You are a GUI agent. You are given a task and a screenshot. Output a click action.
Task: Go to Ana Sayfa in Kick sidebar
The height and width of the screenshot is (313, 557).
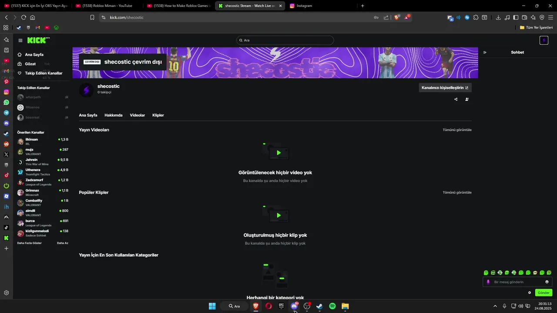tap(30, 55)
